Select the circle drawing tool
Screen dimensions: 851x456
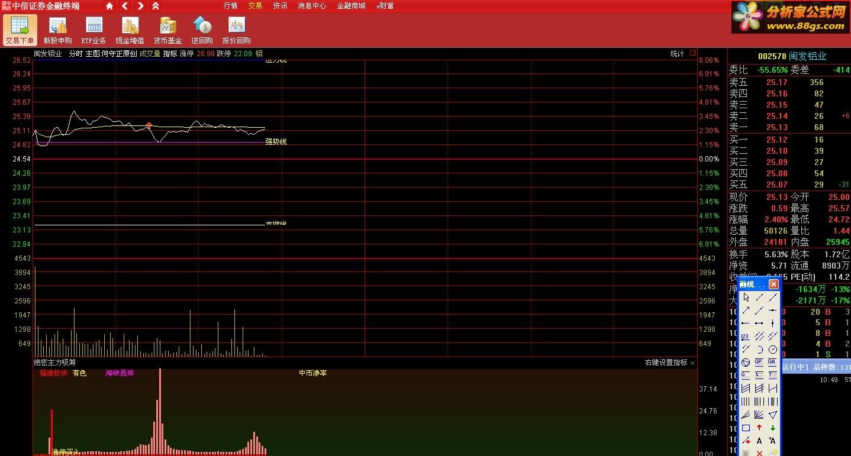(x=772, y=350)
